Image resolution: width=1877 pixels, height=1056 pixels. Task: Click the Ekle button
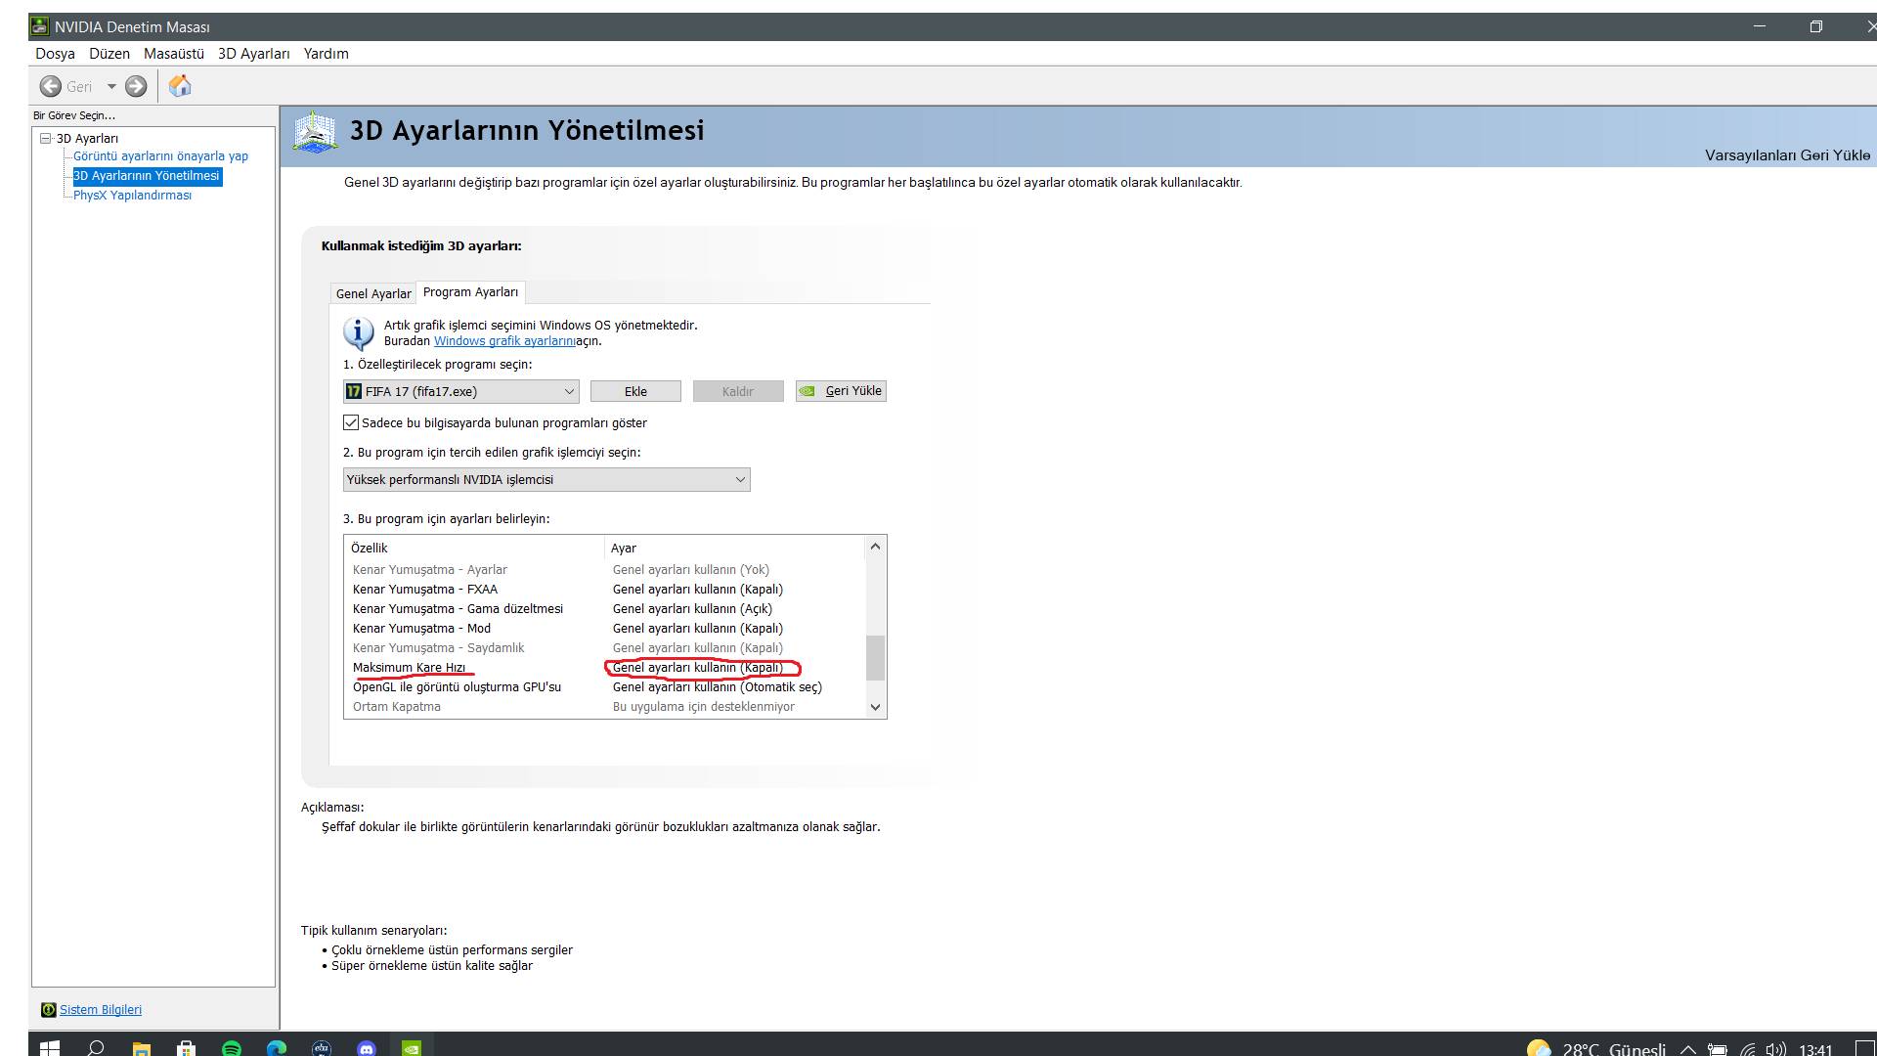(635, 391)
